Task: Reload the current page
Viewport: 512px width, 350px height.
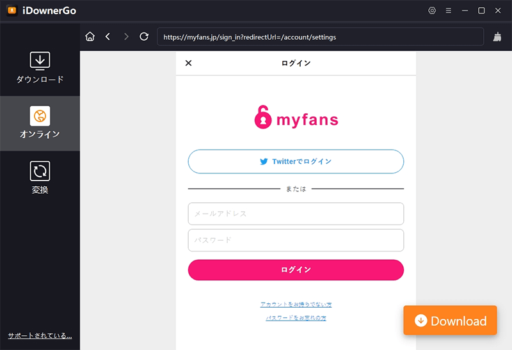Action: (x=144, y=36)
